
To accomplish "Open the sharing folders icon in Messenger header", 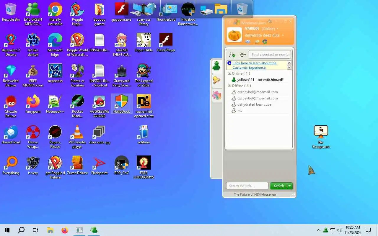I will (257, 42).
